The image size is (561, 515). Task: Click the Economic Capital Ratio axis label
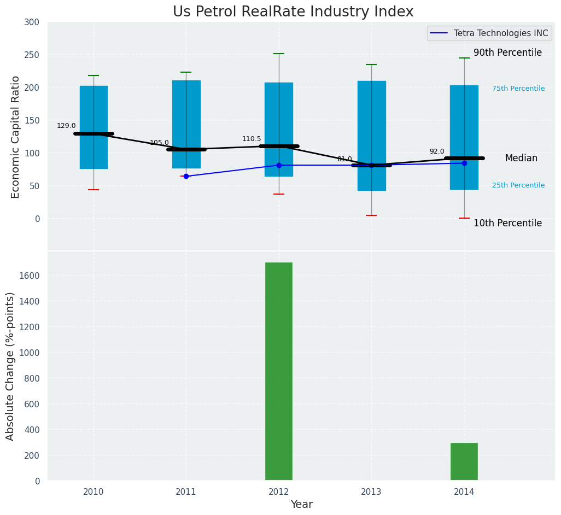click(x=15, y=137)
